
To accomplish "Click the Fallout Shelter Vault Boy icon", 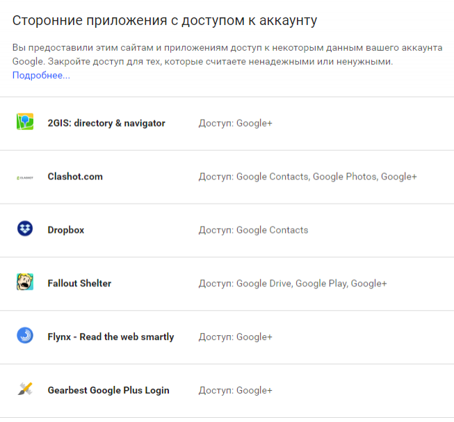I will tap(25, 282).
